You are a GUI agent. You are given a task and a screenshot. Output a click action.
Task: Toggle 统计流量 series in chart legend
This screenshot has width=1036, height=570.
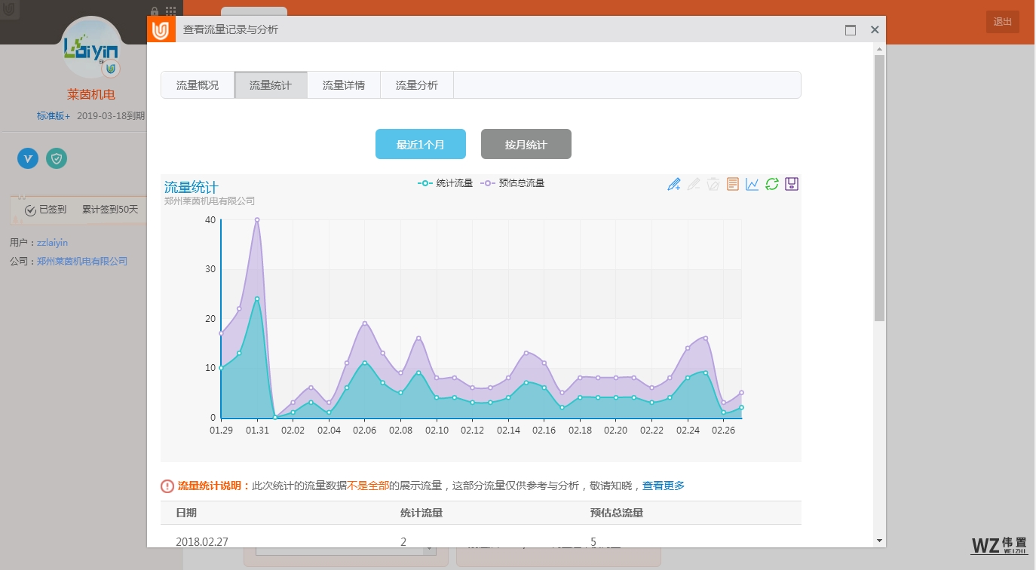446,183
